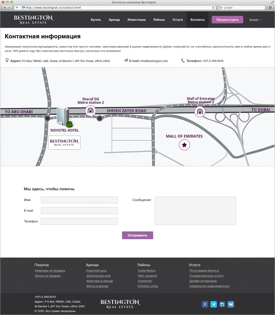Click the add bookmark plus button
The height and width of the screenshot is (315, 275).
point(17,7)
